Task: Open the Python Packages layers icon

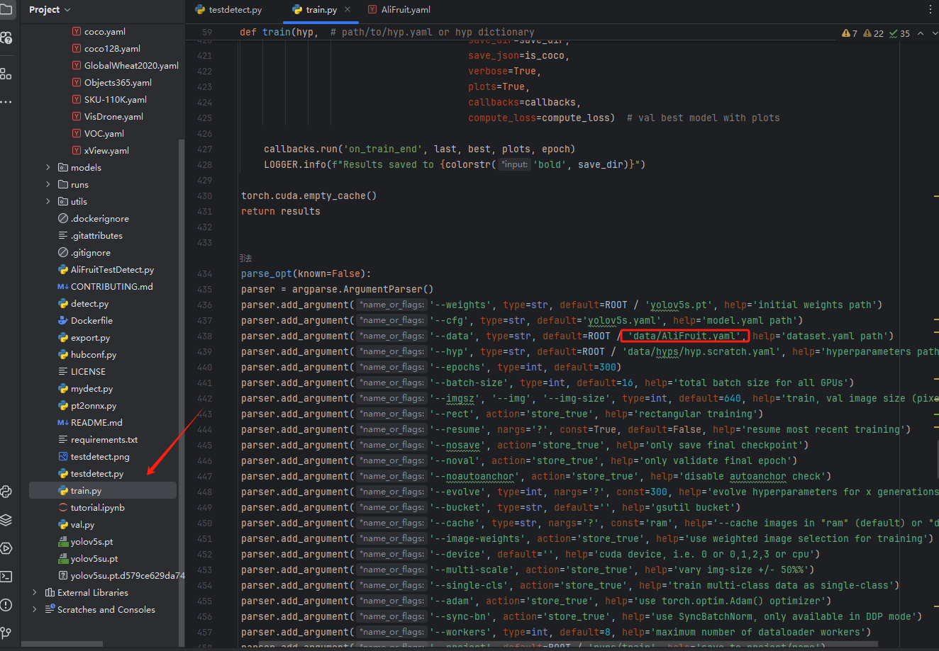Action: pyautogui.click(x=6, y=520)
